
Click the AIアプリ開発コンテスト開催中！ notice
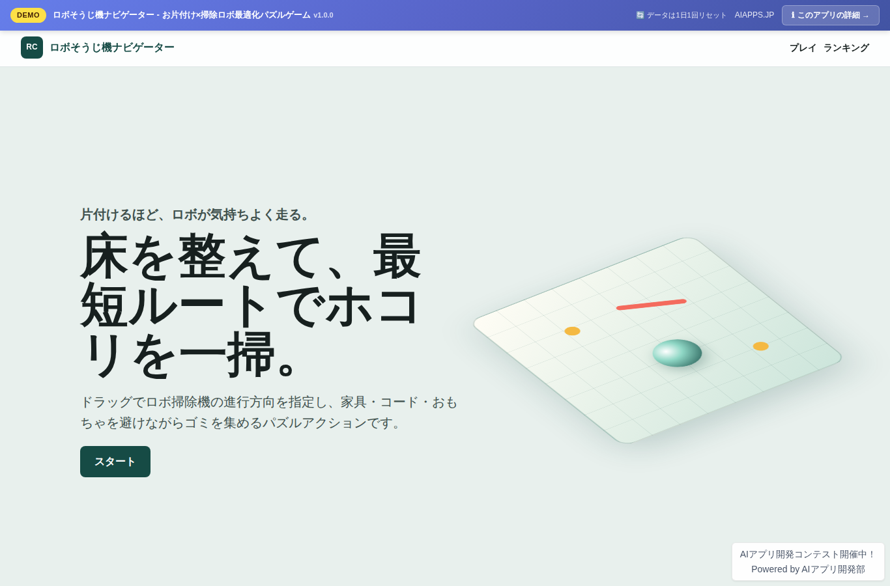[x=808, y=554]
